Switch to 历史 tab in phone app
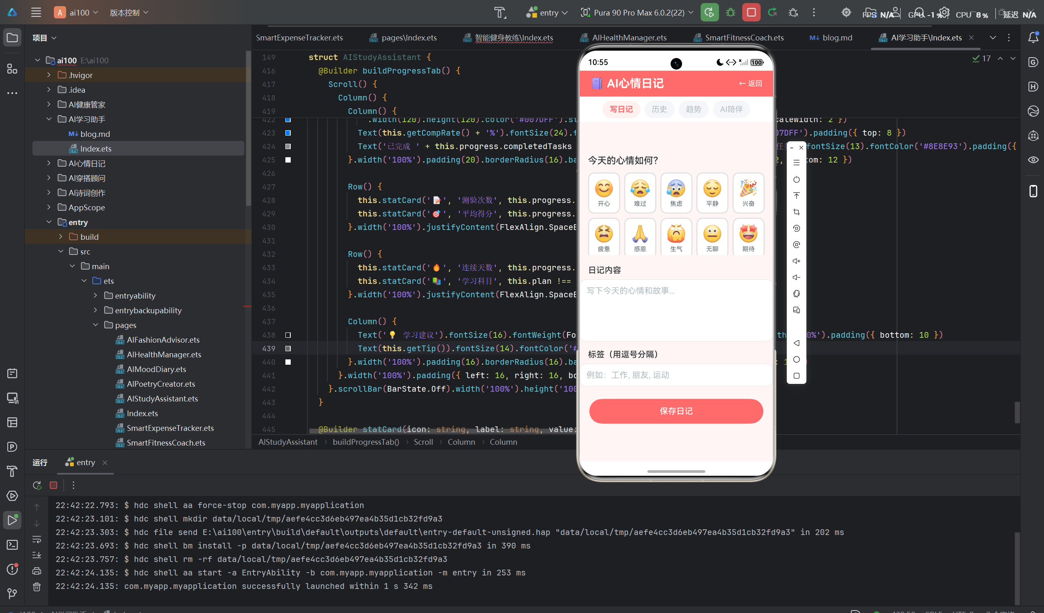The height and width of the screenshot is (613, 1044). [659, 109]
